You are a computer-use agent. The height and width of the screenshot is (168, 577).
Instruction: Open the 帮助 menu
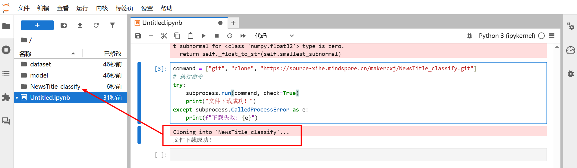point(166,8)
